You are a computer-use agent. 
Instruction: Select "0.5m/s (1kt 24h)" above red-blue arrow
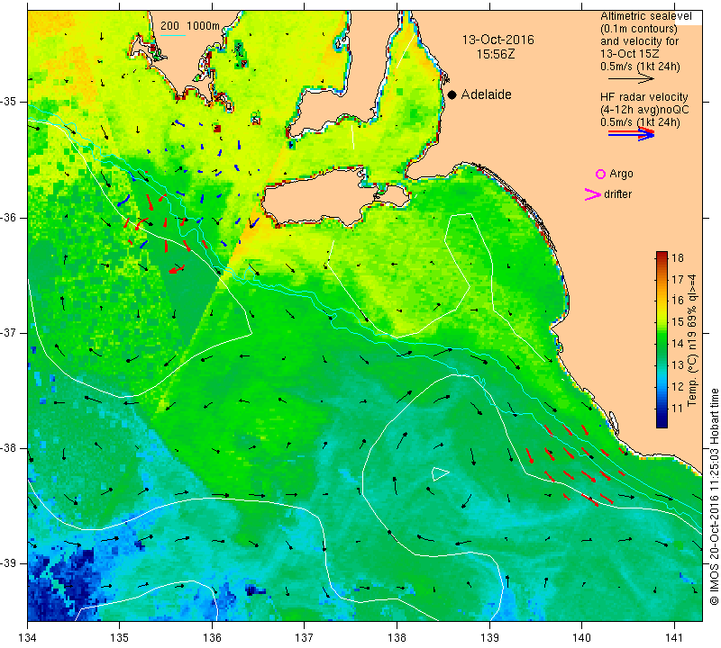pos(640,122)
